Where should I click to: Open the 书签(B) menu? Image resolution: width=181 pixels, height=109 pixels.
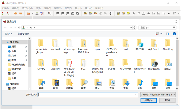(68, 8)
